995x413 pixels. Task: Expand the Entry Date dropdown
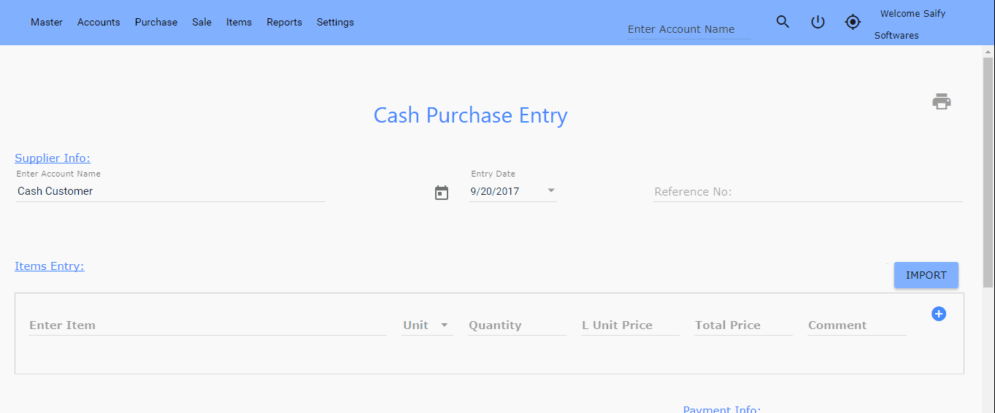(551, 191)
